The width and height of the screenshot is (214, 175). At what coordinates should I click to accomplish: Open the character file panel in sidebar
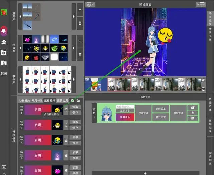point(4,63)
